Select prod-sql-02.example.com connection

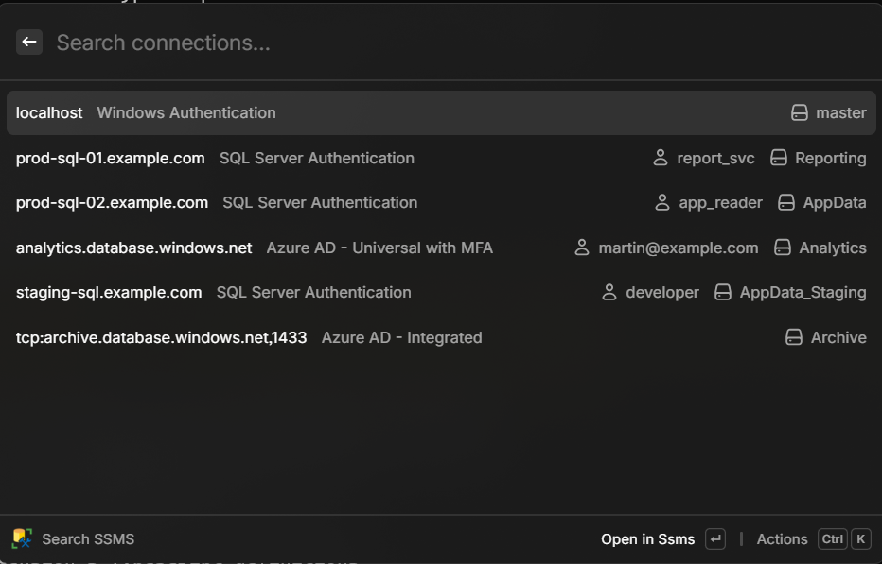[x=441, y=203]
